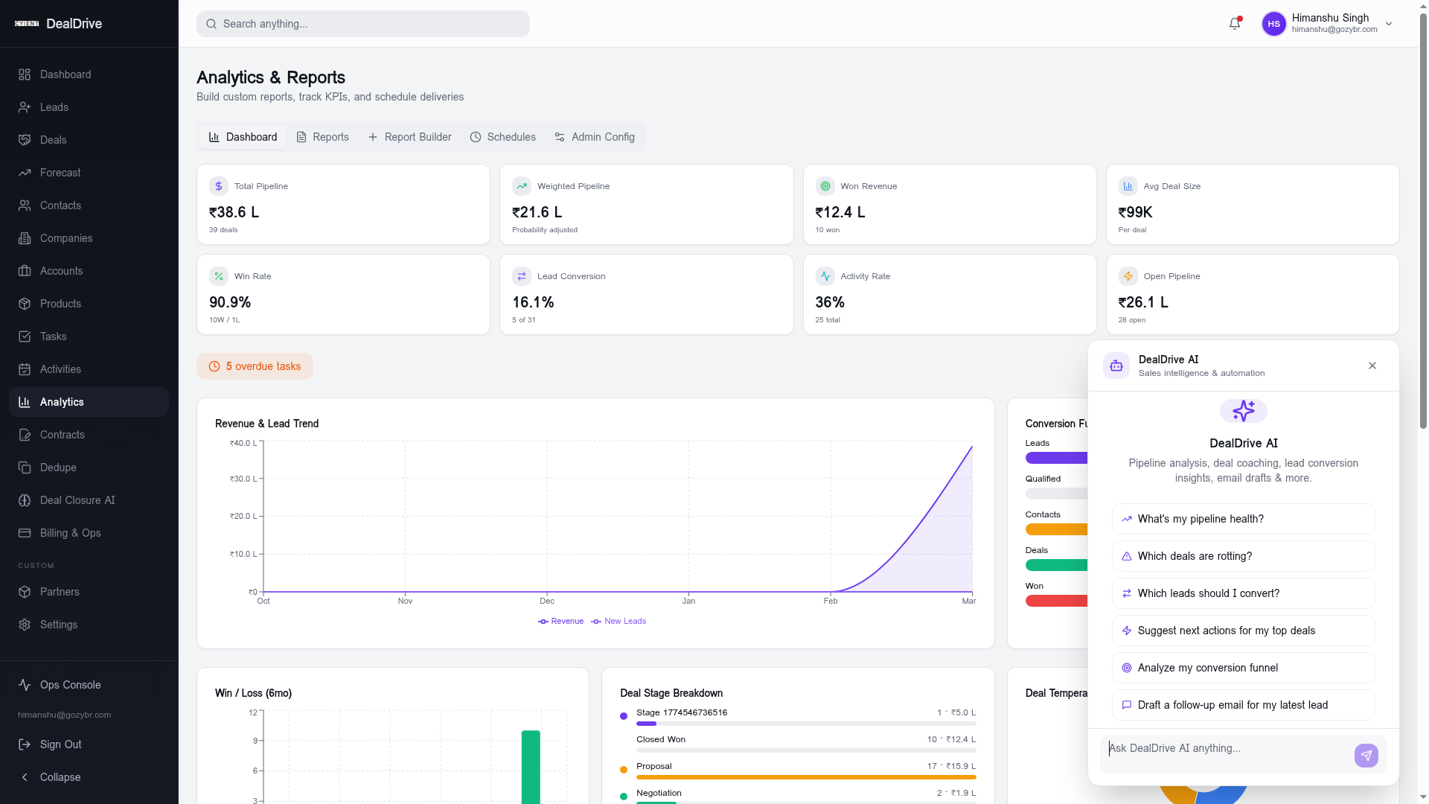Click the green Win/Loss bar
The width and height of the screenshot is (1429, 804).
(x=531, y=767)
